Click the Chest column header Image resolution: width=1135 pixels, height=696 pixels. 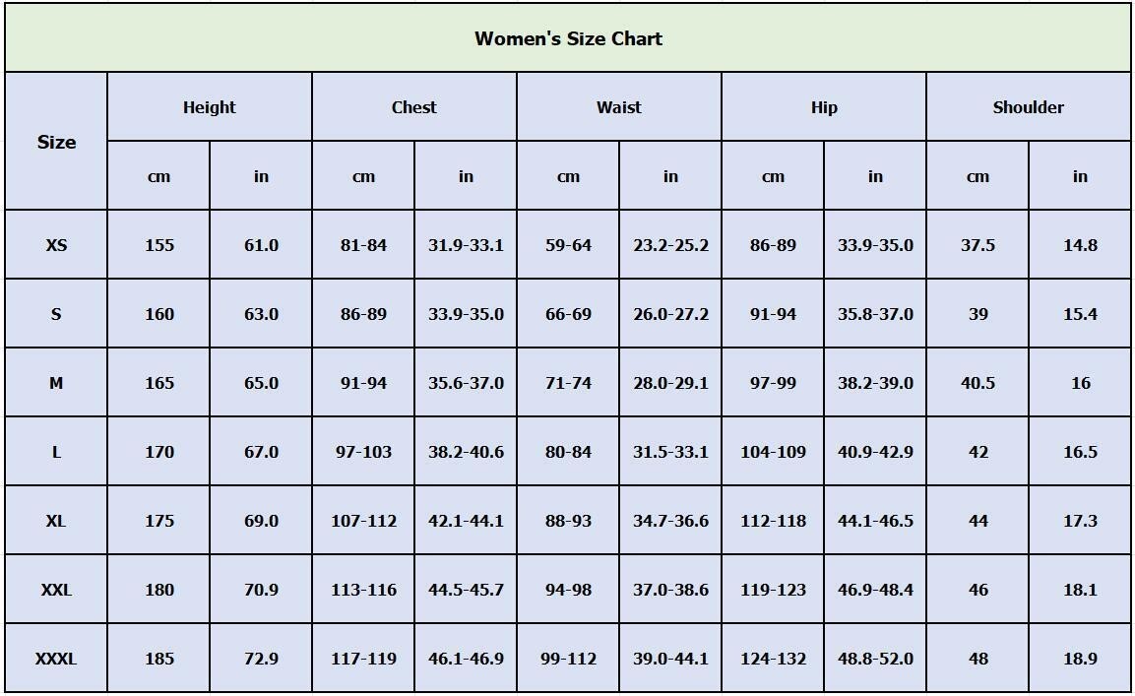tap(414, 107)
